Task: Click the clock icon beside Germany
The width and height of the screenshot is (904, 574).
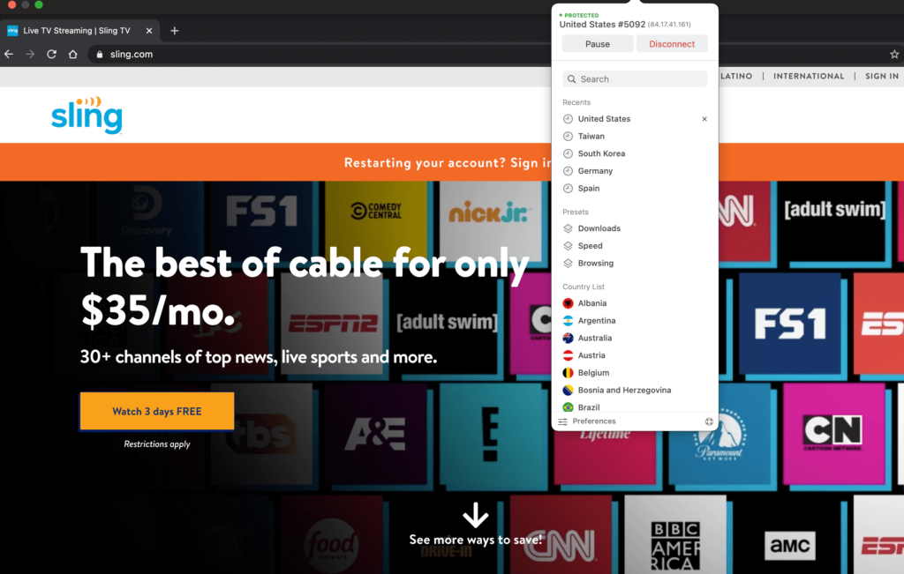Action: (x=568, y=171)
